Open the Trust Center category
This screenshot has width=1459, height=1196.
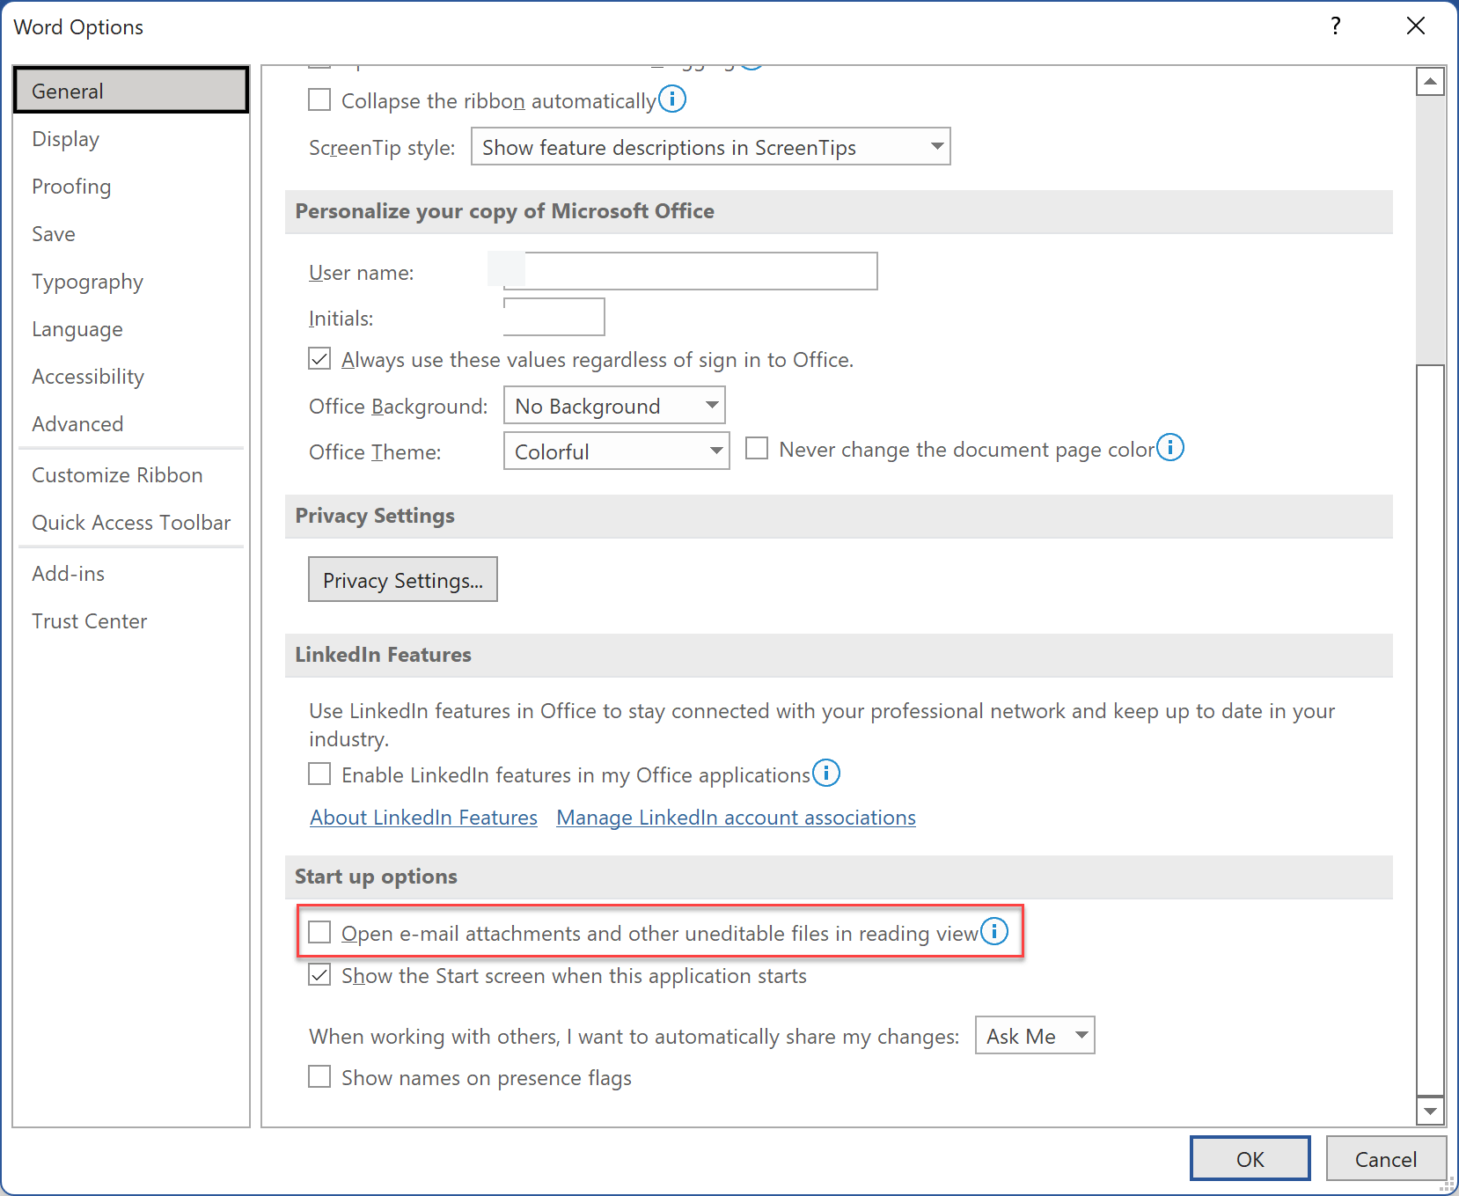pos(131,621)
